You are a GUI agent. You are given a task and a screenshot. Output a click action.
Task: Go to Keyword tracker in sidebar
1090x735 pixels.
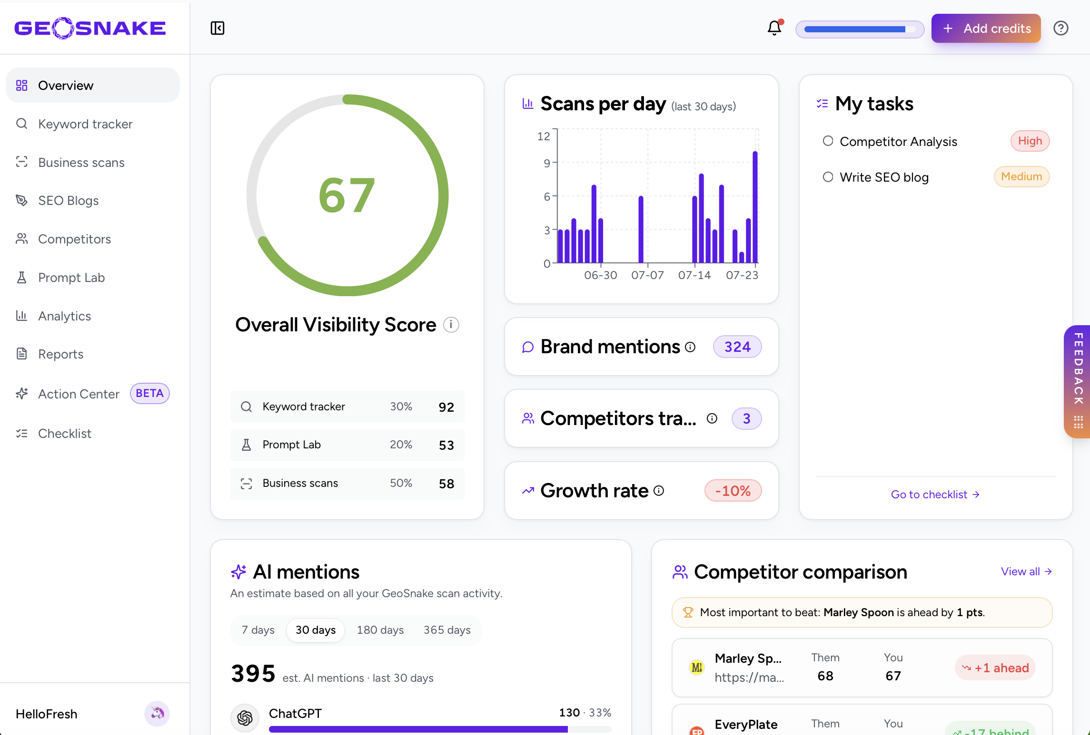click(93, 124)
